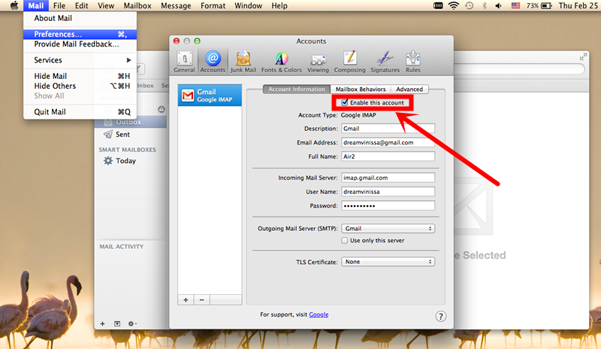Open the Viewing preferences pane

(318, 62)
